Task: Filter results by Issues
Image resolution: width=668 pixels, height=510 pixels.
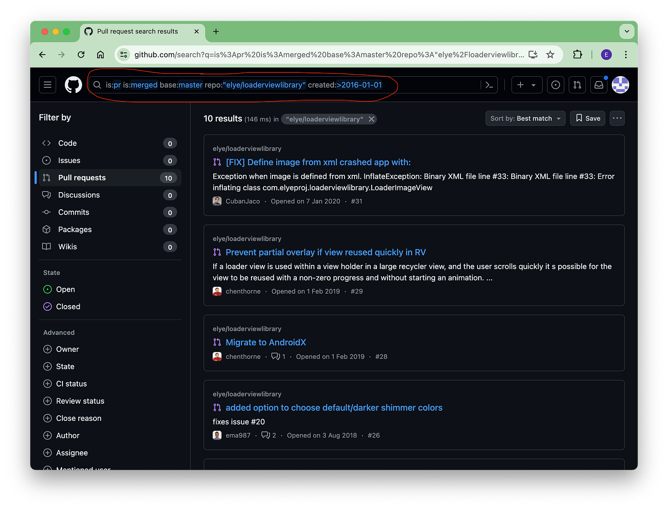Action: pyautogui.click(x=109, y=161)
